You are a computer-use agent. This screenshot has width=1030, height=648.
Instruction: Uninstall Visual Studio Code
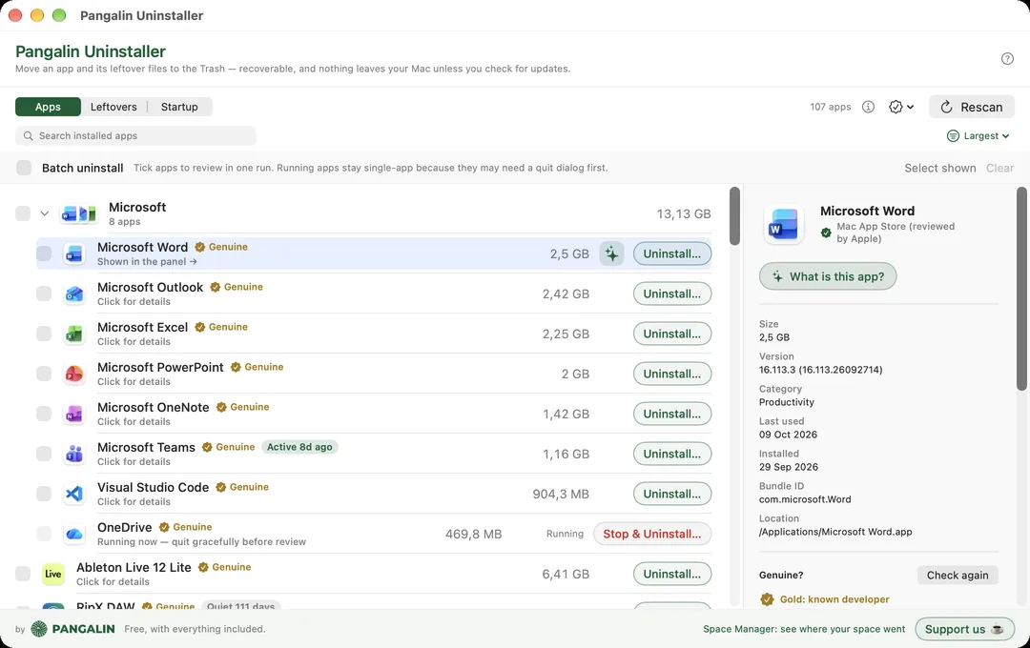(672, 494)
